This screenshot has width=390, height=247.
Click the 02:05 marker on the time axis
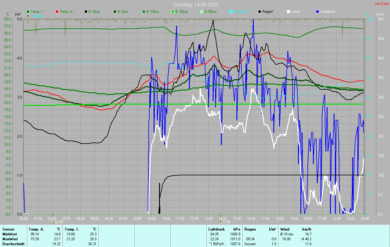53,222
